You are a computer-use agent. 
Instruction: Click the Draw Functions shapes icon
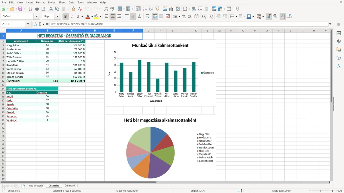pos(237,9)
